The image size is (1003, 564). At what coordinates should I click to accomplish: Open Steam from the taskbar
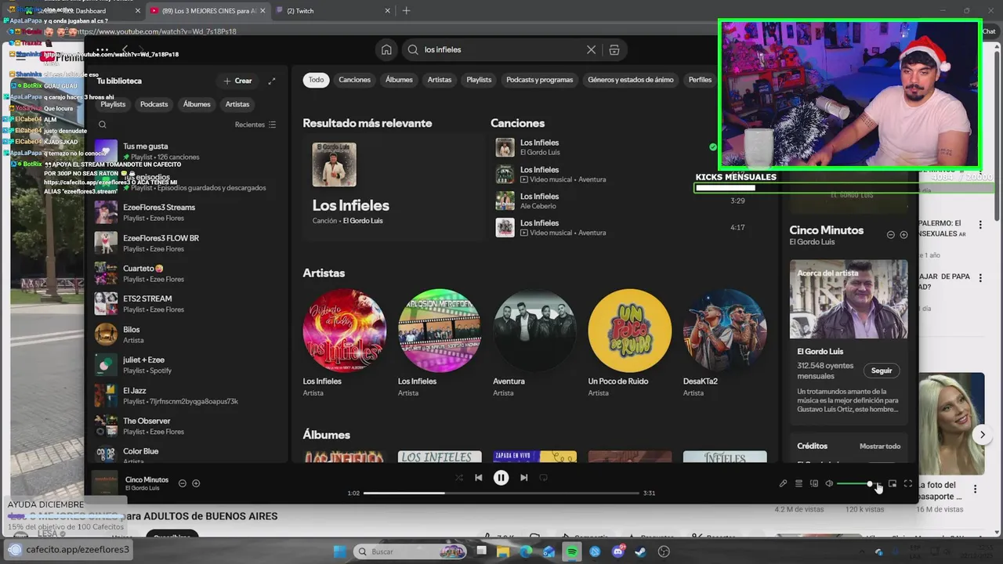(641, 551)
